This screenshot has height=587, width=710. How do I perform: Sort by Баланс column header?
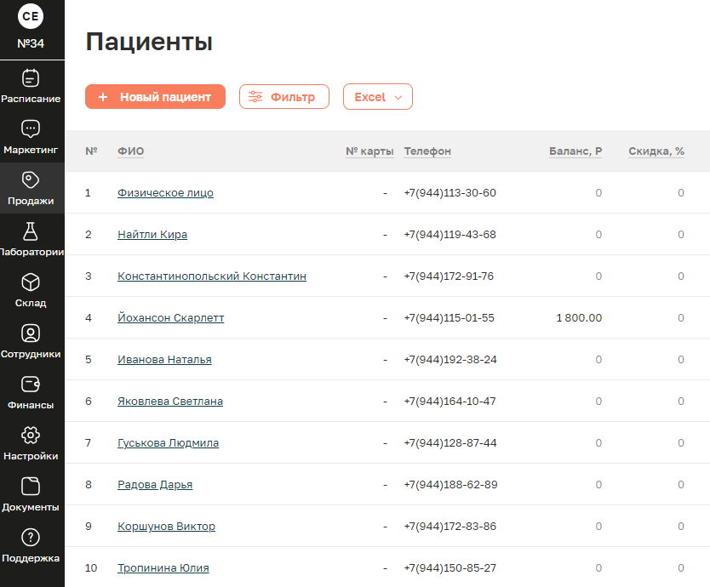575,151
